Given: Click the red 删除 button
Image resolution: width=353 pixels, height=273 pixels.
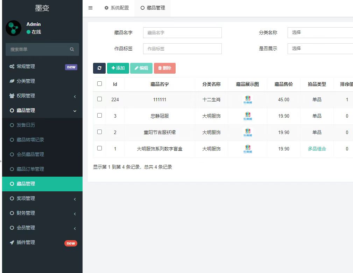Looking at the screenshot, I should pos(164,68).
